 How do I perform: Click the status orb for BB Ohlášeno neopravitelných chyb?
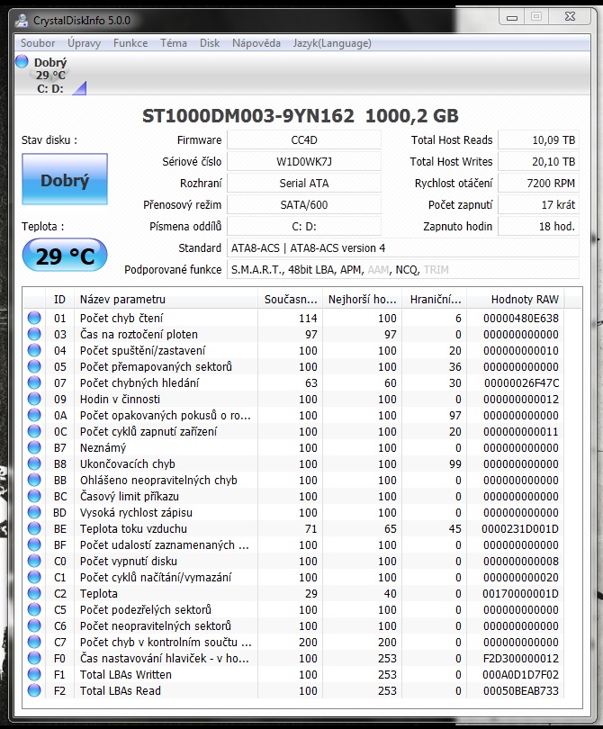[34, 480]
